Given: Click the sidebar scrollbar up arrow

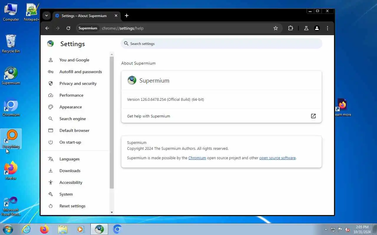Looking at the screenshot, I should pos(112,54).
